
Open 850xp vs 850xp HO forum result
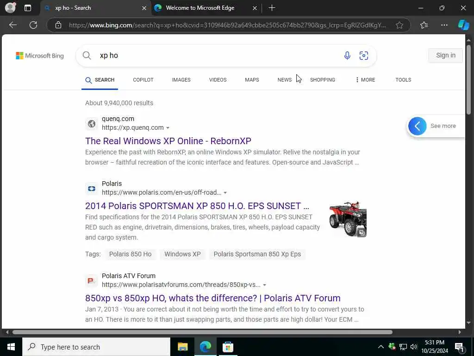pyautogui.click(x=213, y=298)
